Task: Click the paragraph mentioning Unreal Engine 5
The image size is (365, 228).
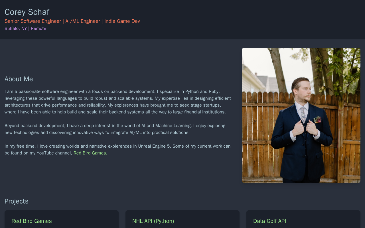Action: coord(117,150)
